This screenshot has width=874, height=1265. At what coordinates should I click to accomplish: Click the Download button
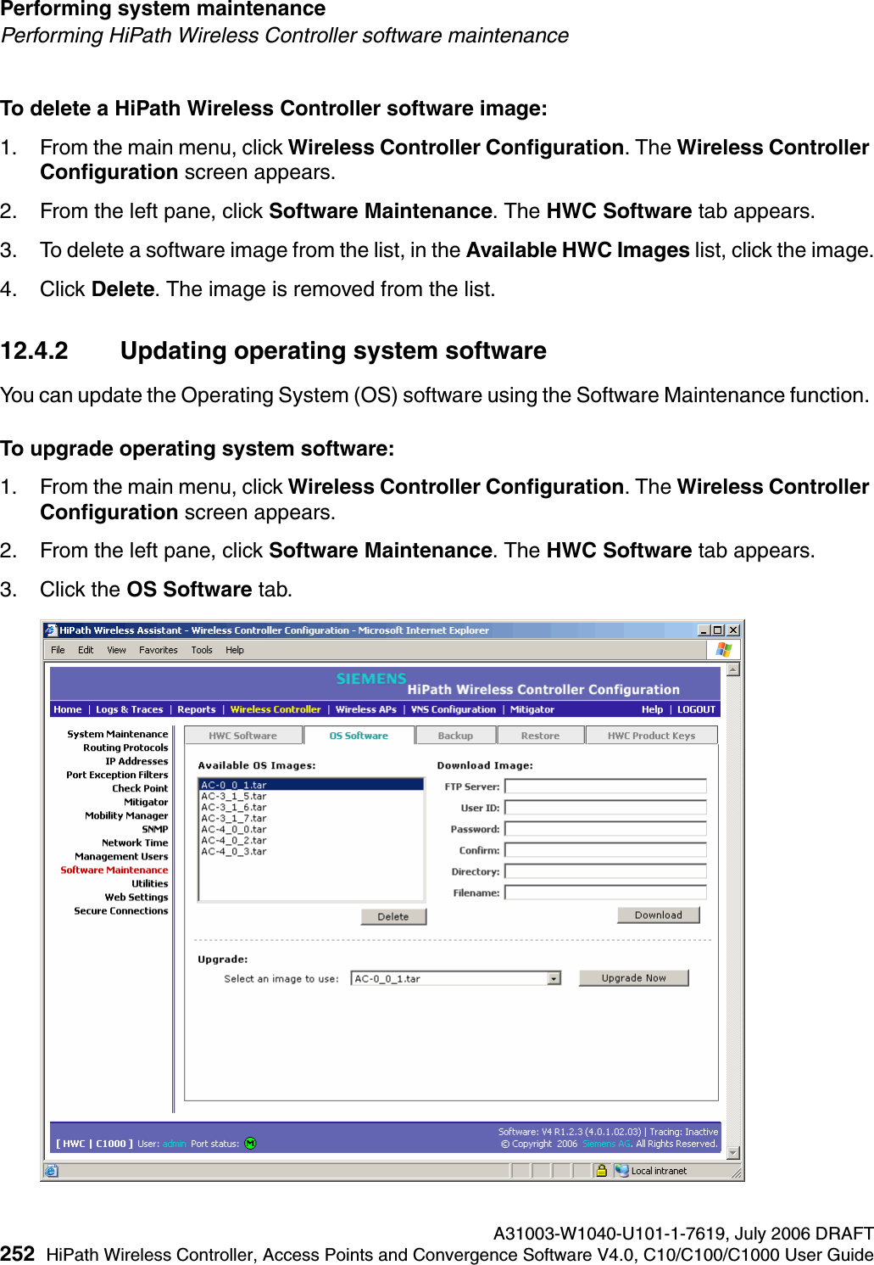[659, 915]
